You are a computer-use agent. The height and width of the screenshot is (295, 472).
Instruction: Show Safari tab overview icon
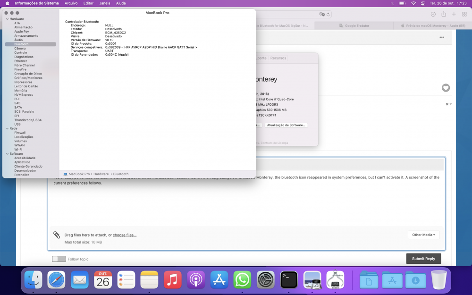464,14
